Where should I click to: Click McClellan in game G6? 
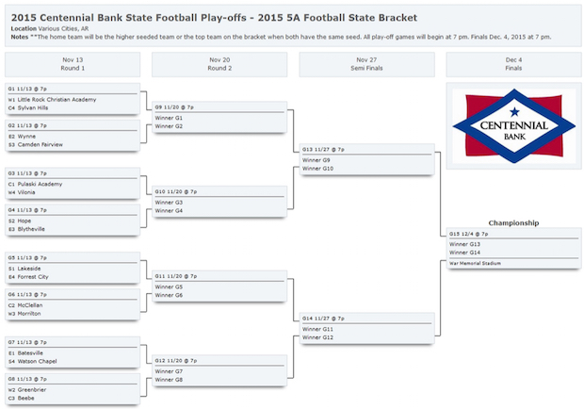pyautogui.click(x=30, y=305)
